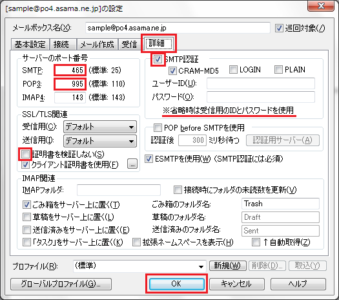Enable the SMTP認証 checkbox

click(158, 59)
